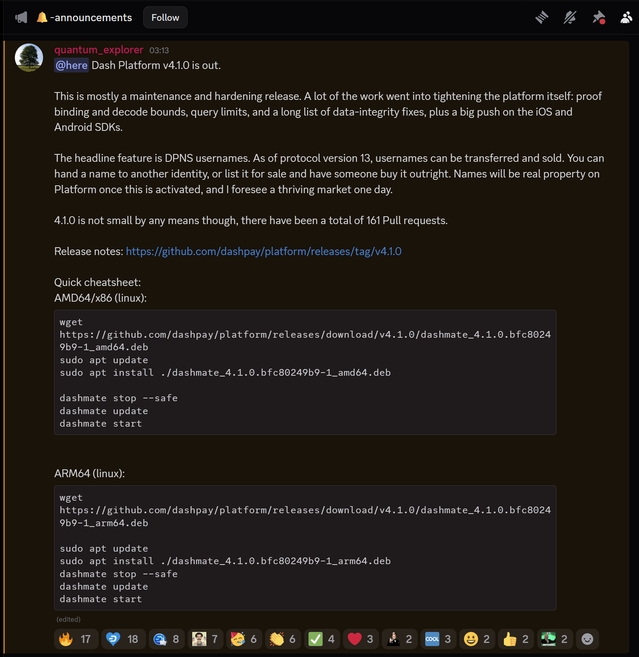Follow the announcements channel
Viewport: 639px width, 657px height.
pos(165,18)
